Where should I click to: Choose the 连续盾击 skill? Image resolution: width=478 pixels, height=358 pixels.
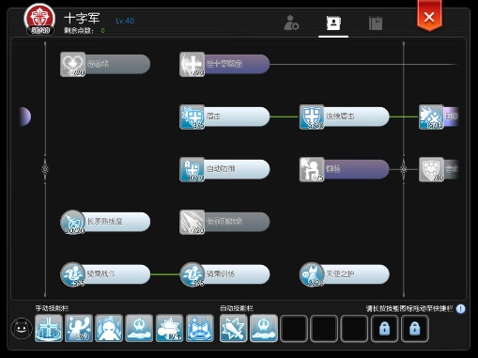(345, 117)
